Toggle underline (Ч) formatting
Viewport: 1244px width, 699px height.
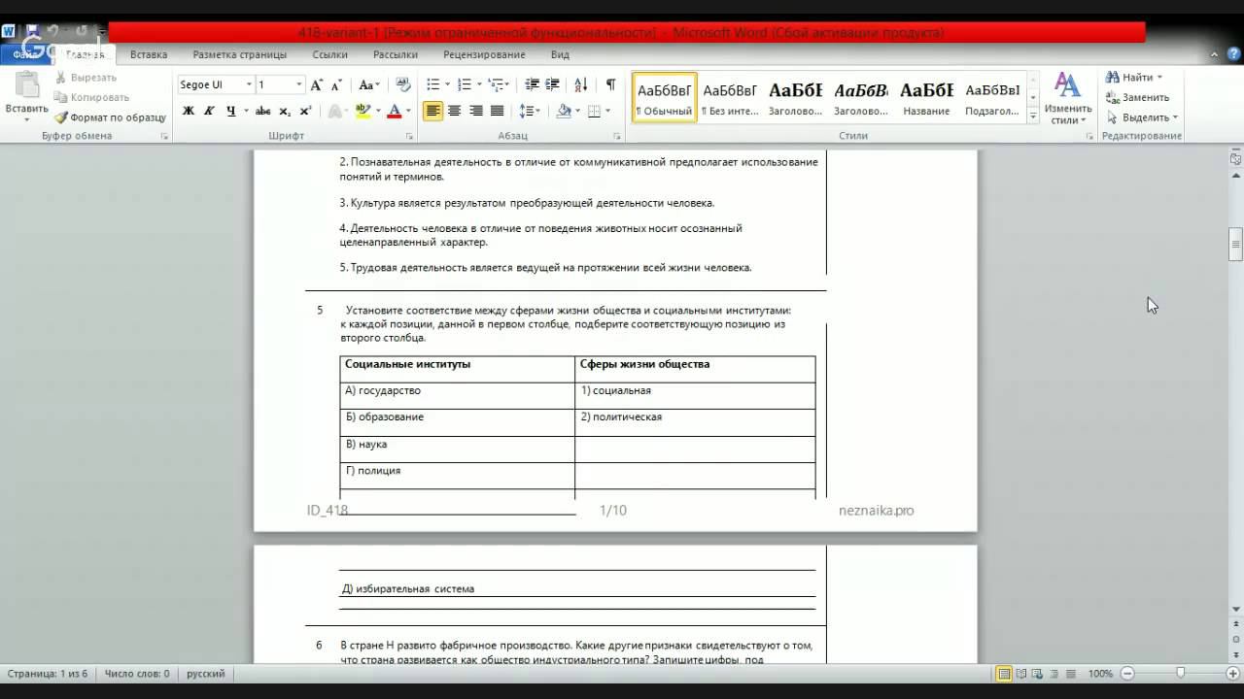coord(231,111)
